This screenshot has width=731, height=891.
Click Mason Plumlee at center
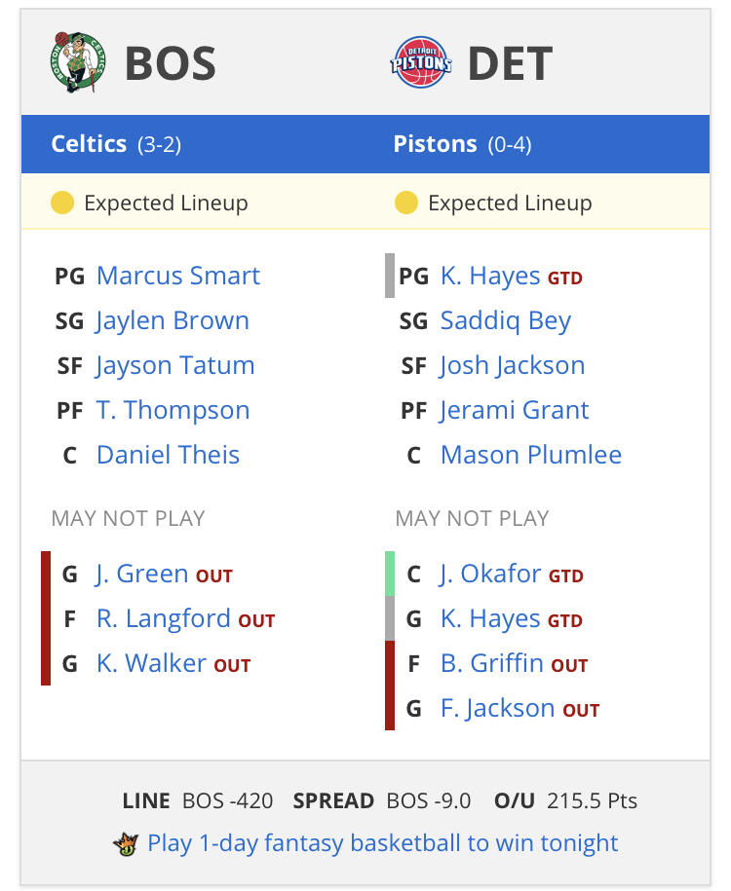click(530, 455)
